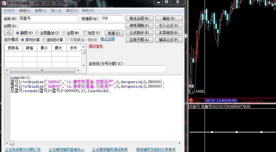Maximize the 技术指标编辑 window
Viewport: 276px width, 152px height.
[x=167, y=2]
